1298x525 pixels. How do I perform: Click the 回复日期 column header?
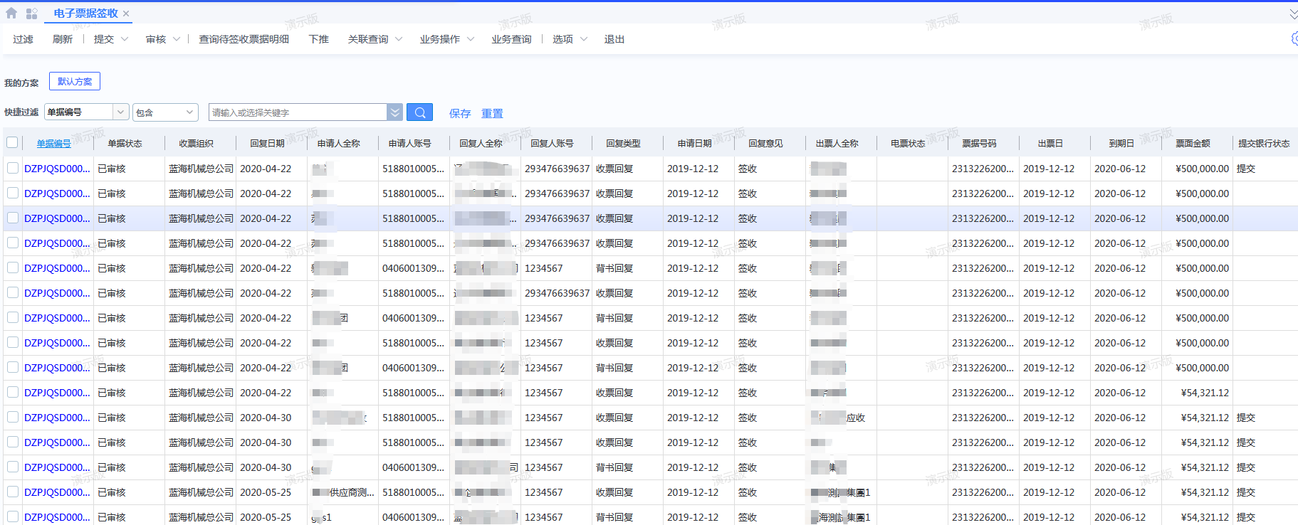267,143
